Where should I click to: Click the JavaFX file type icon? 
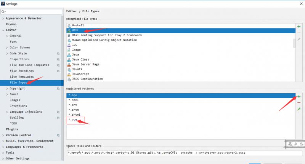(69, 69)
